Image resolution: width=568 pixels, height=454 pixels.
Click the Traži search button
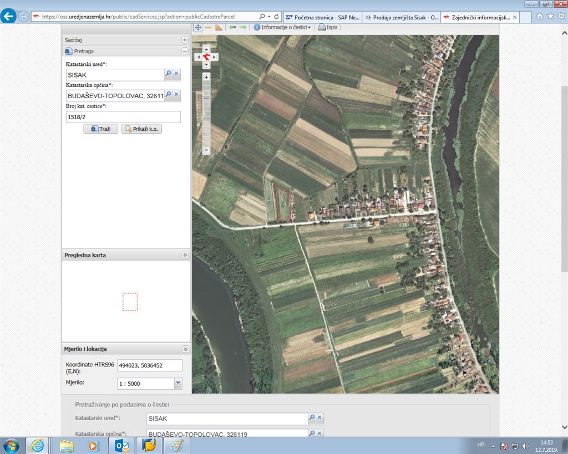(100, 129)
